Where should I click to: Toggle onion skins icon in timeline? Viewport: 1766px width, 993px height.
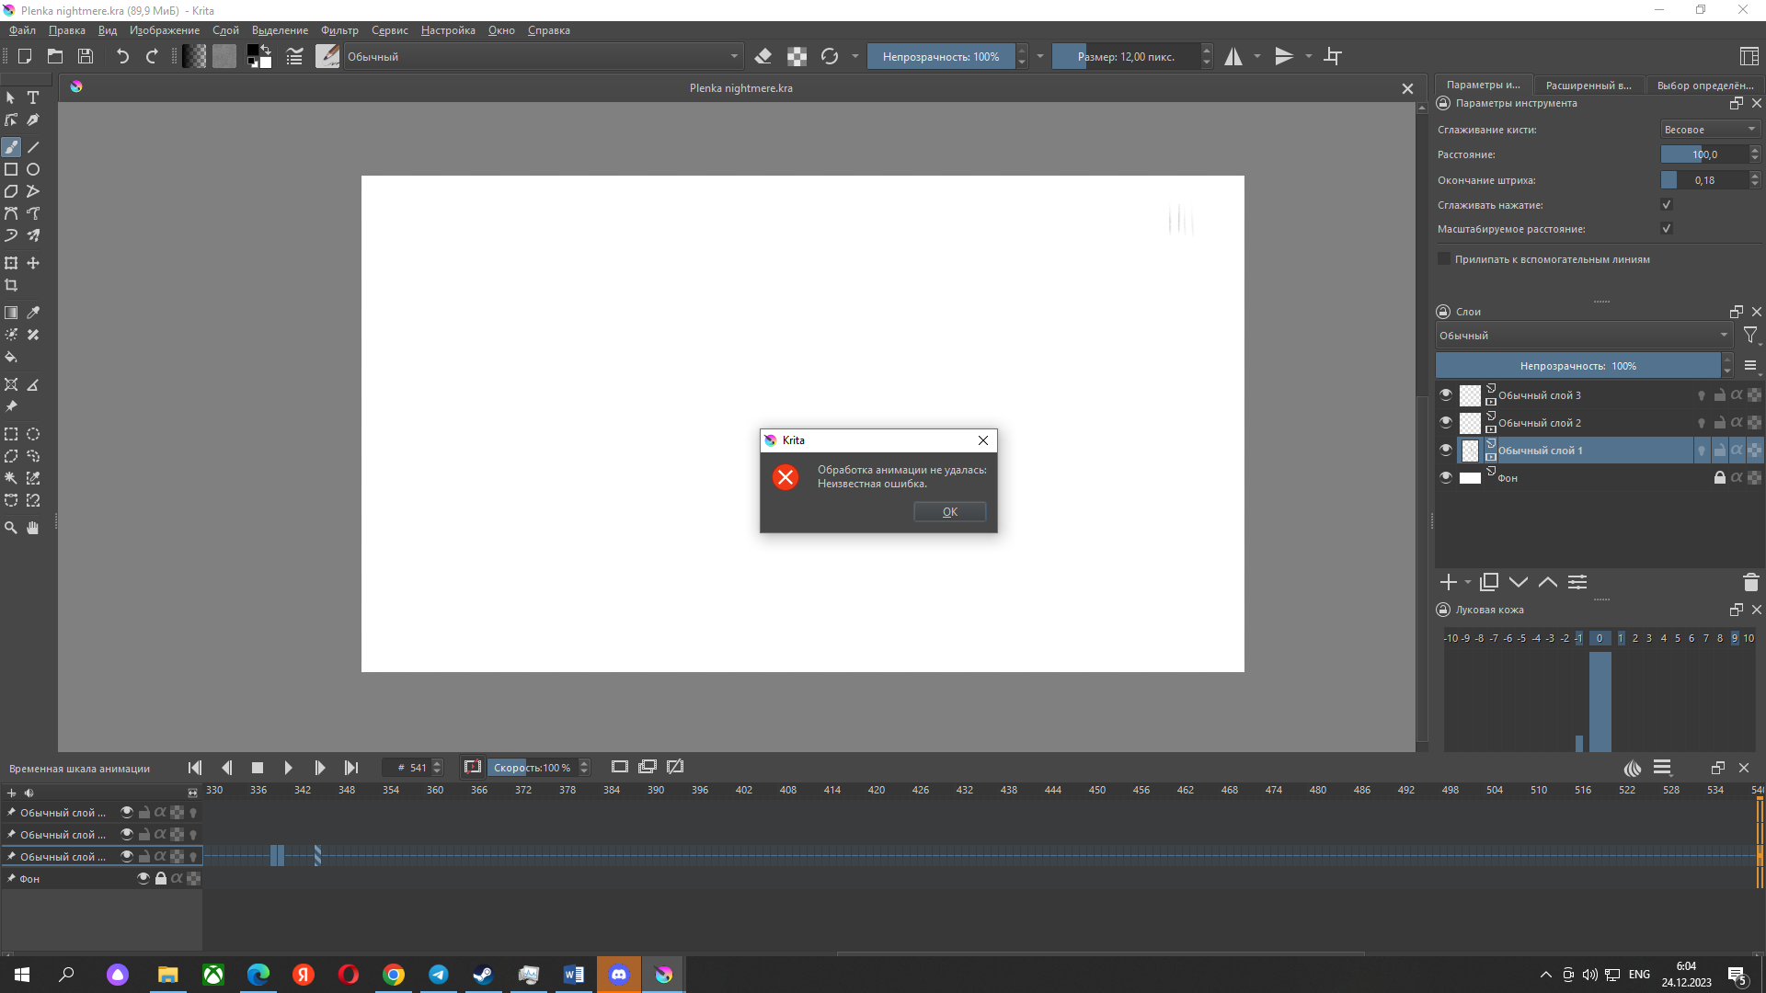(1633, 768)
